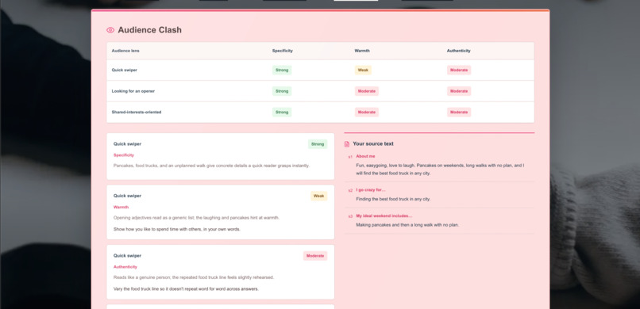Click the 'I go crazy for…' source label

[x=371, y=190]
